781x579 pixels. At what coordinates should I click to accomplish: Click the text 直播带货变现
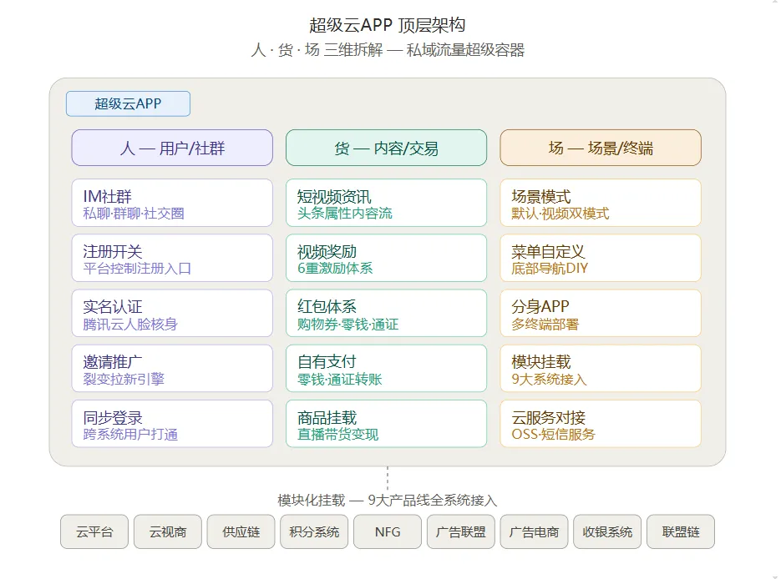click(337, 434)
